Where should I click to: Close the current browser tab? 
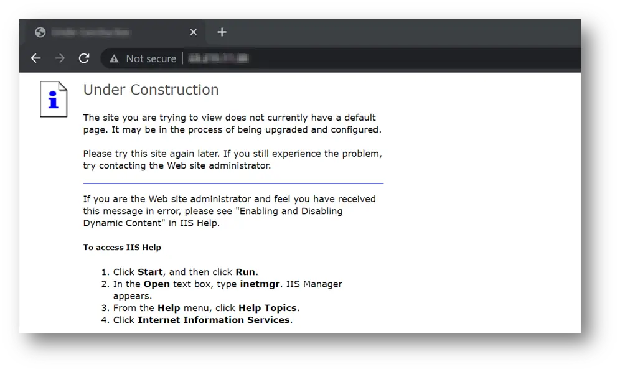(x=193, y=32)
